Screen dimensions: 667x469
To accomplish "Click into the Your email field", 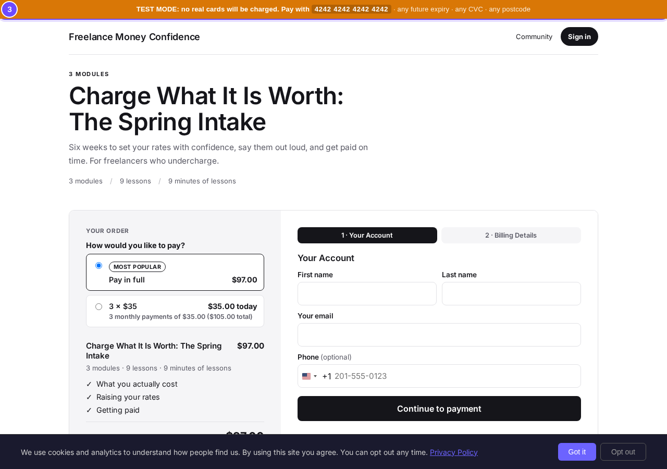I will [439, 335].
